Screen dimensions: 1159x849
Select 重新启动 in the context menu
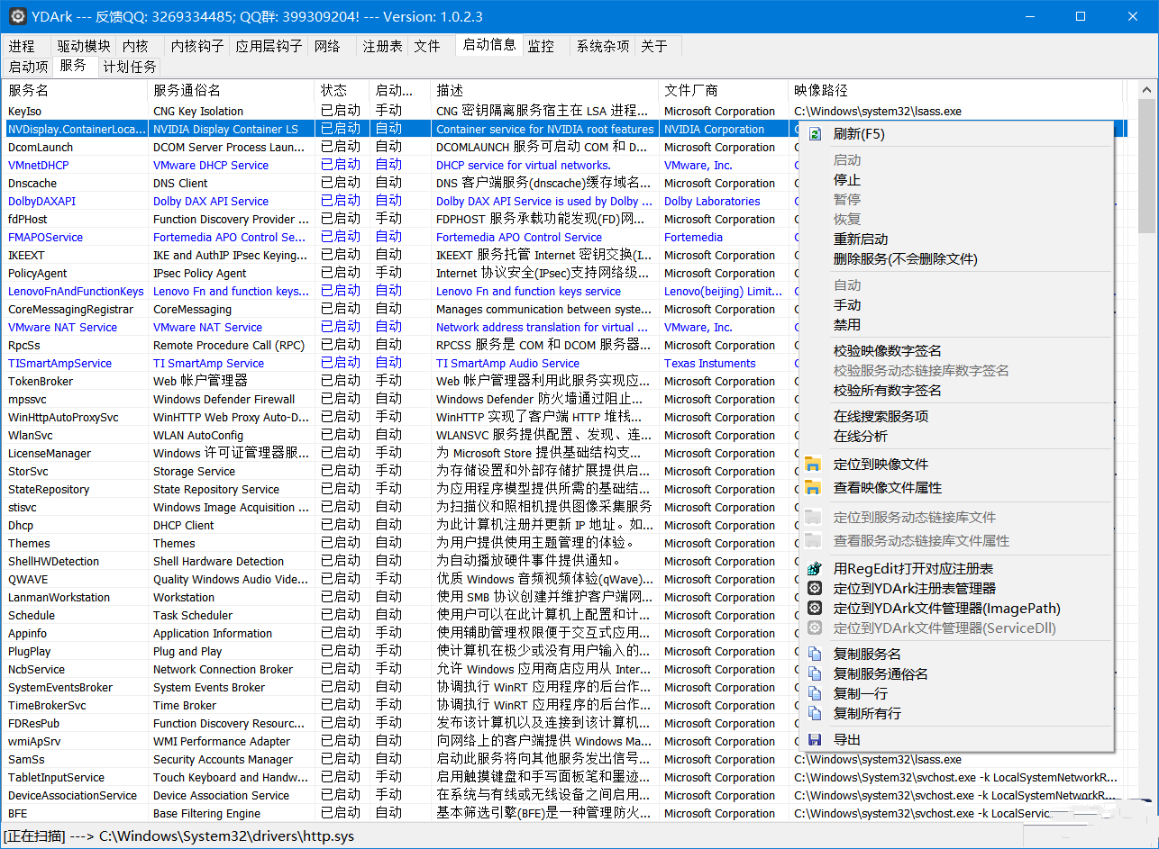click(861, 239)
